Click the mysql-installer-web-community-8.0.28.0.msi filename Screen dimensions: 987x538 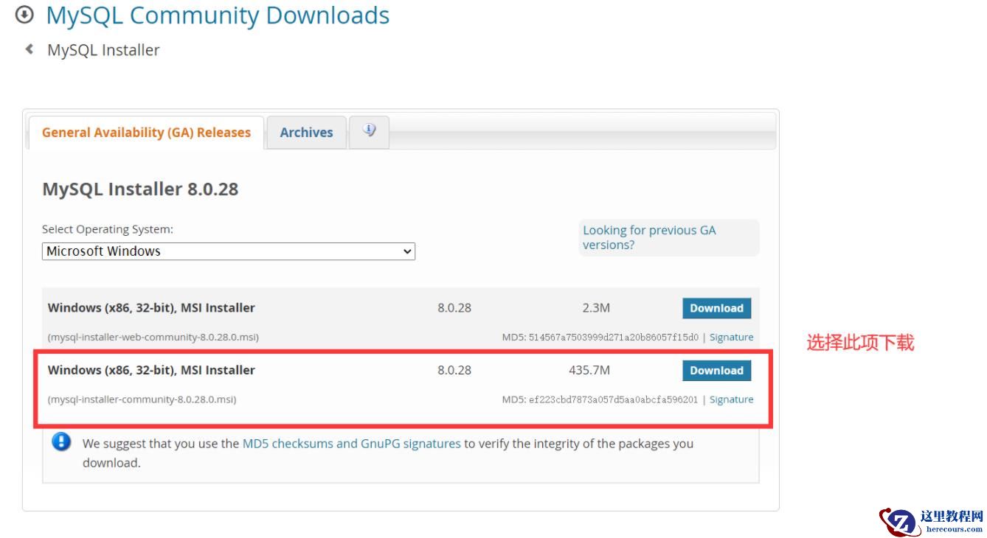[153, 338]
